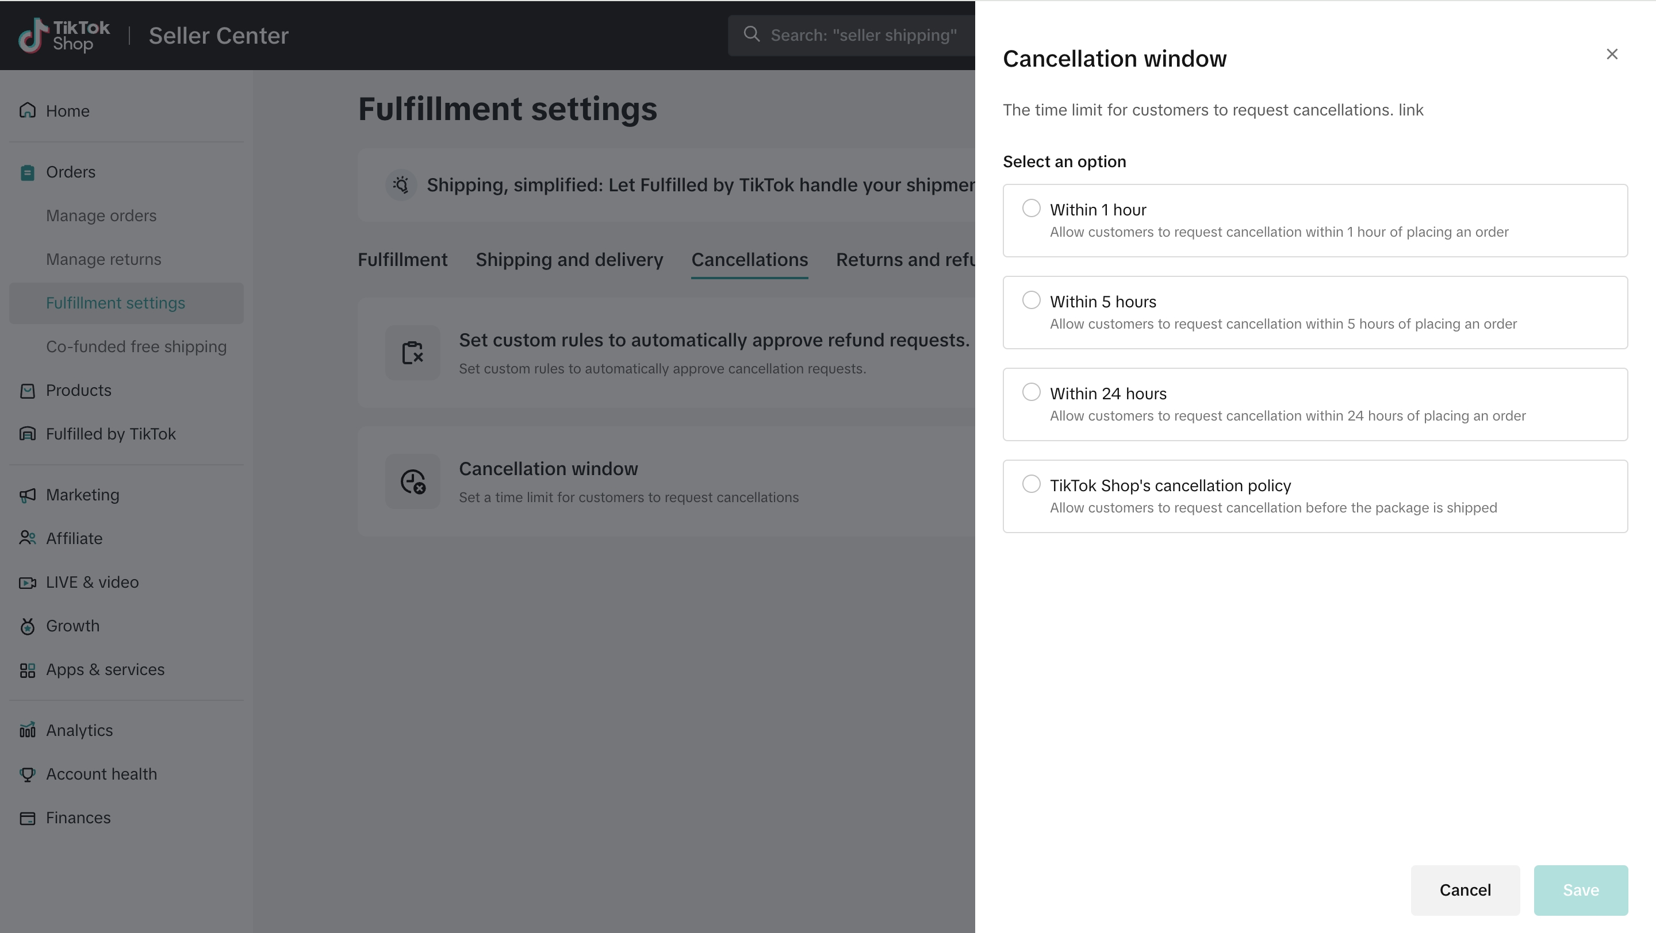Choose the Within 24 hours radio option
Viewport: 1656px width, 933px height.
pyautogui.click(x=1031, y=392)
